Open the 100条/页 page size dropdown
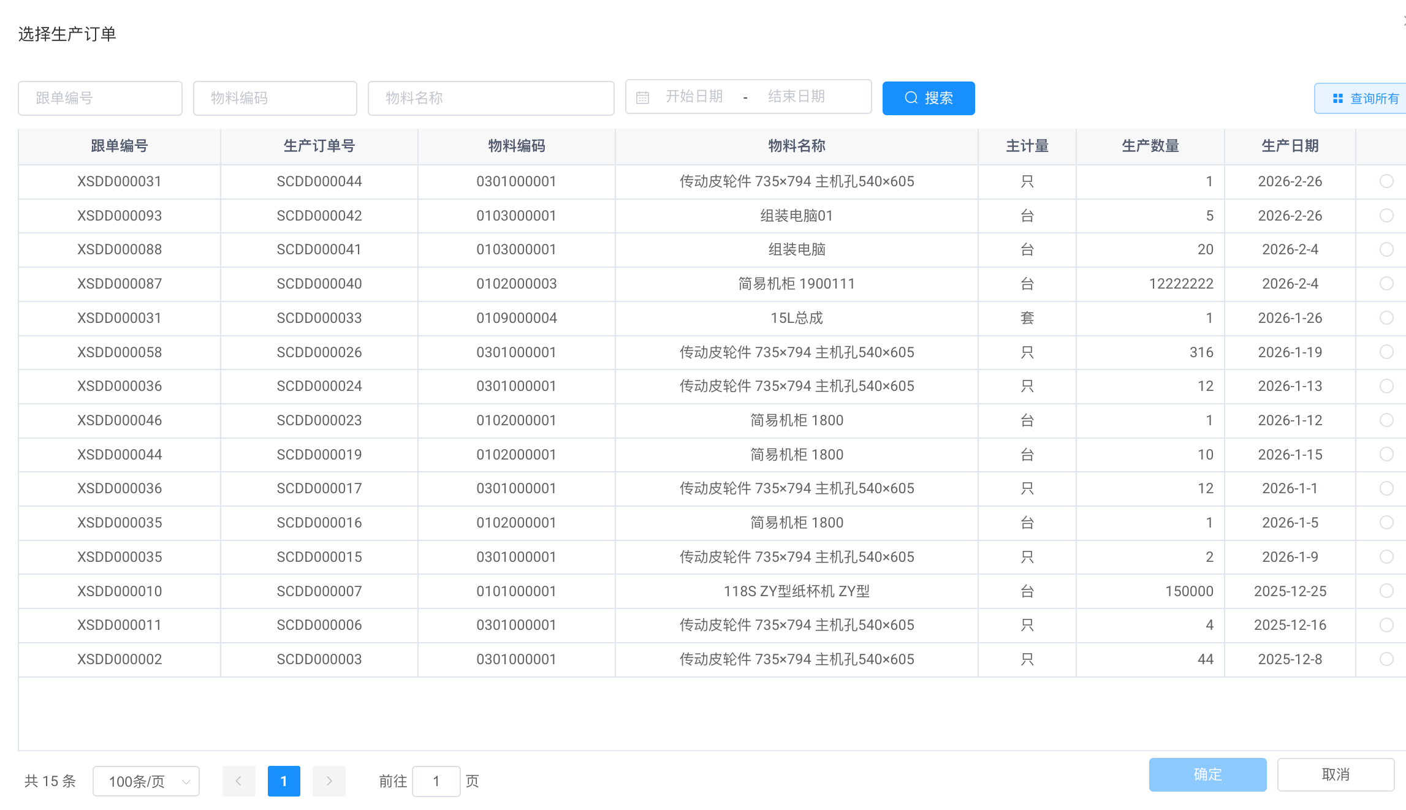 (x=146, y=781)
